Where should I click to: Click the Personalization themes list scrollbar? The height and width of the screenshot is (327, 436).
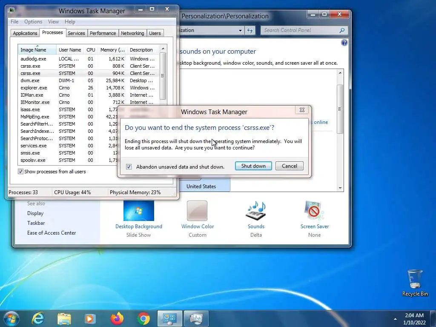point(340,109)
